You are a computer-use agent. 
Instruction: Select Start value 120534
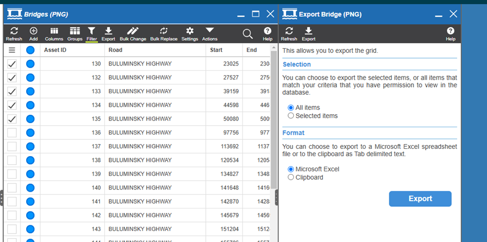click(229, 160)
